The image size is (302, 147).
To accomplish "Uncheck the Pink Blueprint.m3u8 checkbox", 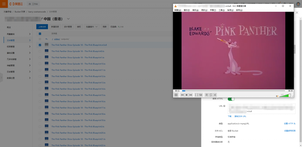I will 40,45.
